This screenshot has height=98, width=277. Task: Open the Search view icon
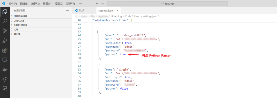5,21
